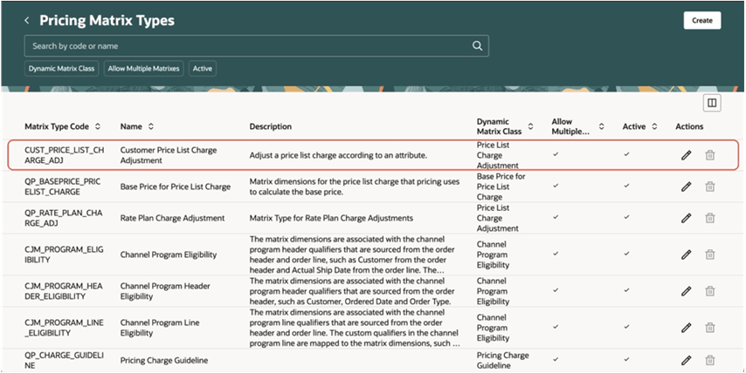Select CJM_PROGRAM_HEADER_ELIGIBILITY code cell
This screenshot has height=373, width=746.
point(63,291)
